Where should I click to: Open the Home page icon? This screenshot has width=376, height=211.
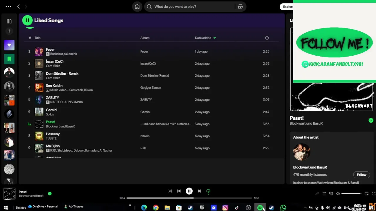click(137, 6)
